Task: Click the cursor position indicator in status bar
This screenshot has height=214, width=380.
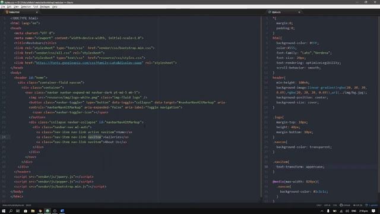Action: [x=28, y=205]
